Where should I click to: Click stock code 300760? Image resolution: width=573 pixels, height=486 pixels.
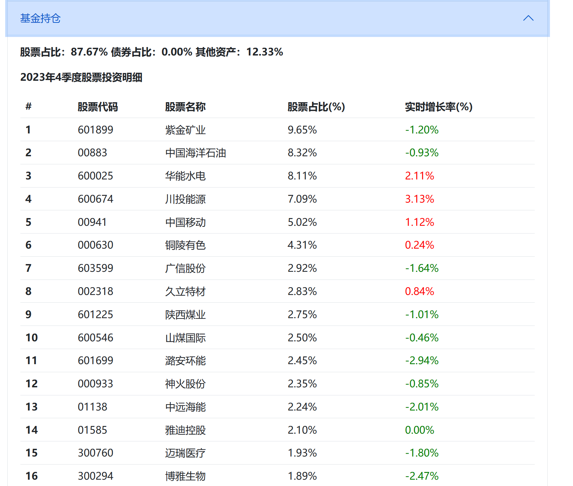[x=95, y=453]
